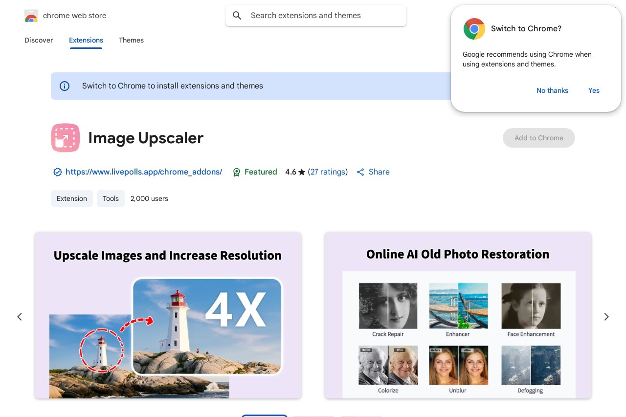This screenshot has height=417, width=626.
Task: Focus the Search extensions and themes field
Action: [x=316, y=16]
